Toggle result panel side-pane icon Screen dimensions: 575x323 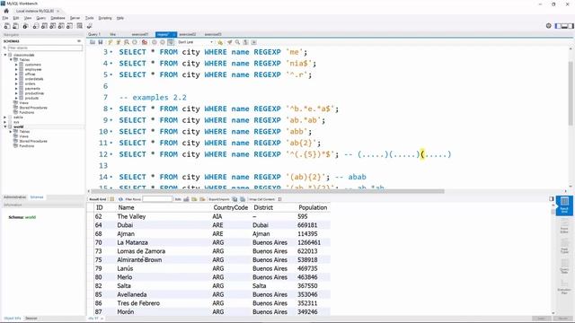pos(551,199)
